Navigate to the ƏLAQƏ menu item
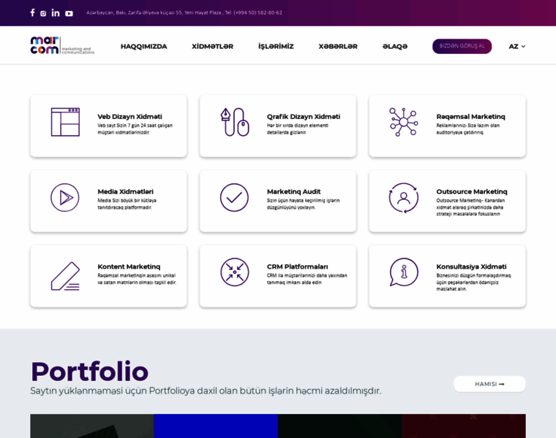The height and width of the screenshot is (438, 556). click(394, 46)
